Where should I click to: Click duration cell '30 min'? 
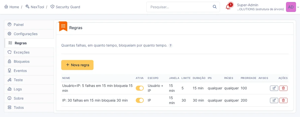tap(198, 100)
